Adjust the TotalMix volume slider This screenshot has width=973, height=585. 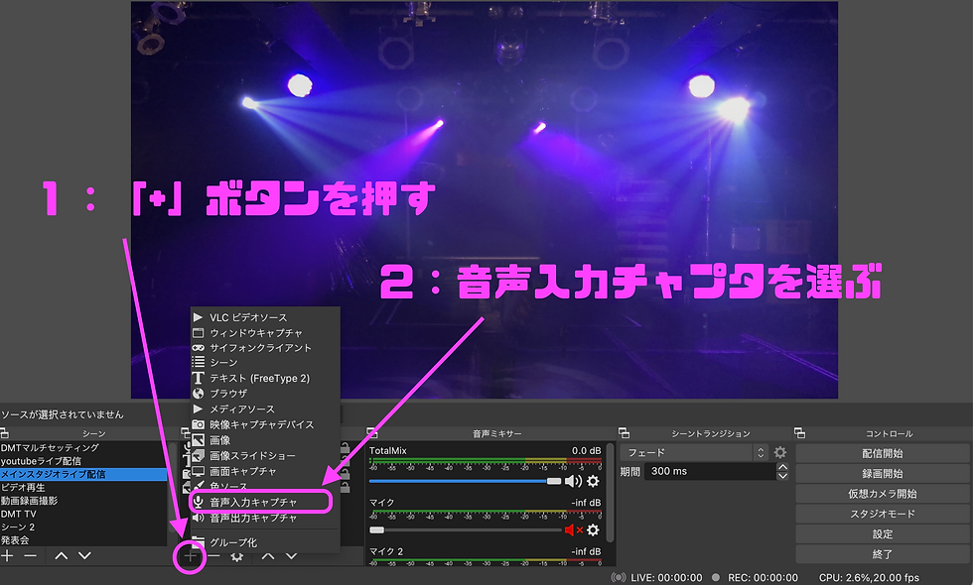point(465,481)
